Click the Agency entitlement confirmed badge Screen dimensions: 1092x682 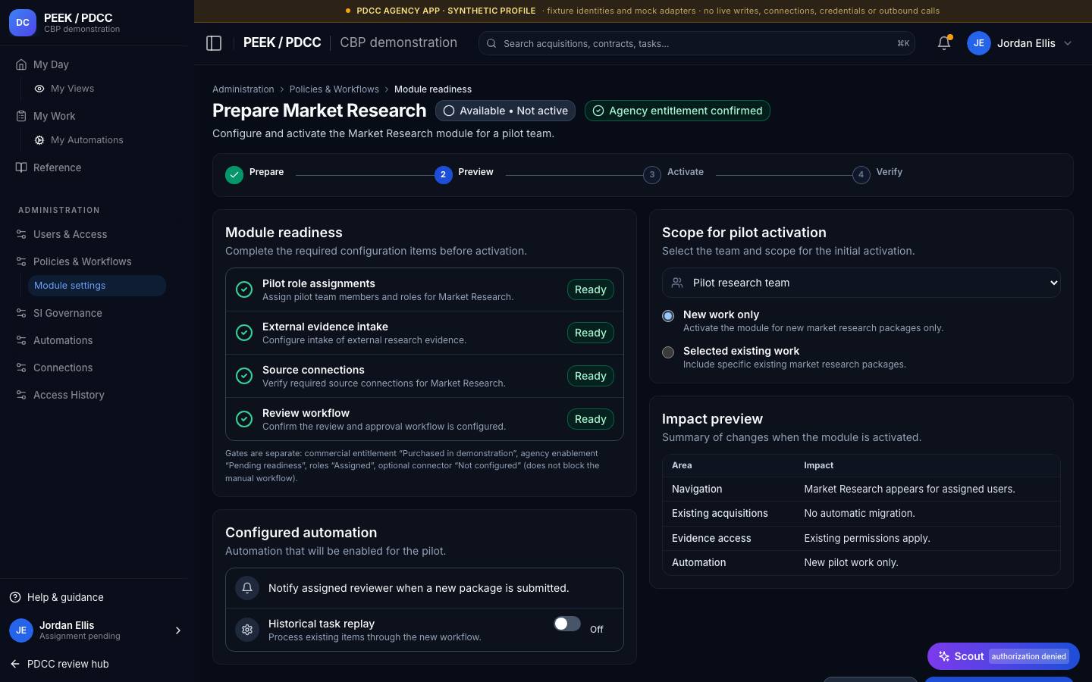677,111
